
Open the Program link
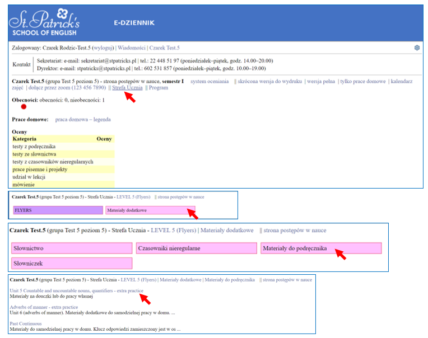159,87
